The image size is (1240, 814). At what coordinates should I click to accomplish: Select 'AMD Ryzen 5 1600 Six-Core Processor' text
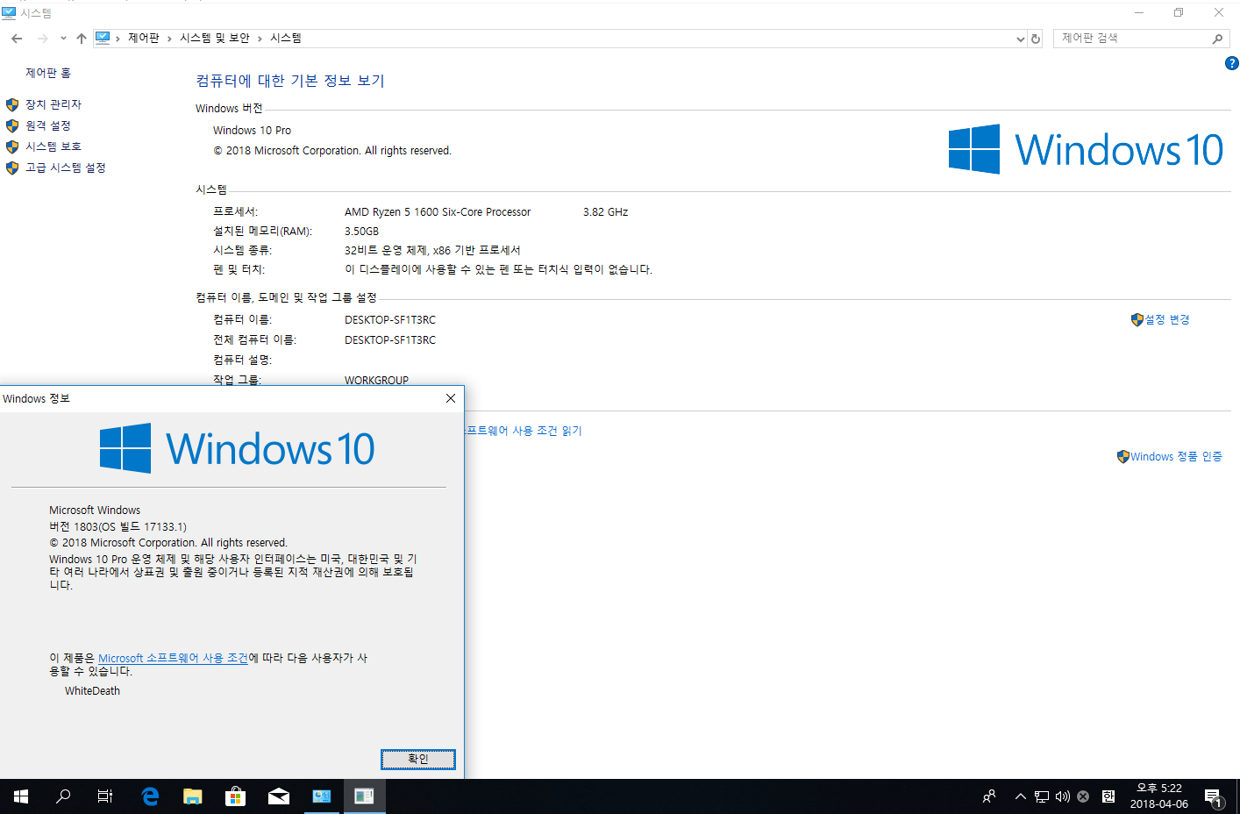[438, 212]
